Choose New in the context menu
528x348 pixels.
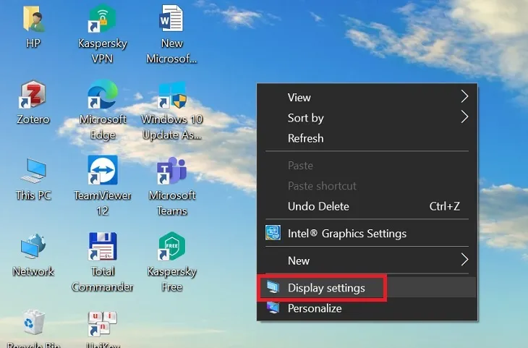click(367, 260)
